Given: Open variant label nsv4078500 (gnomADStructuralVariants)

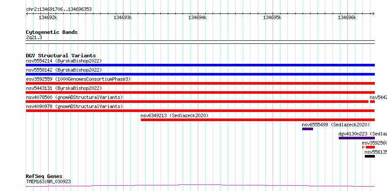Looking at the screenshot, I should point(74,97).
